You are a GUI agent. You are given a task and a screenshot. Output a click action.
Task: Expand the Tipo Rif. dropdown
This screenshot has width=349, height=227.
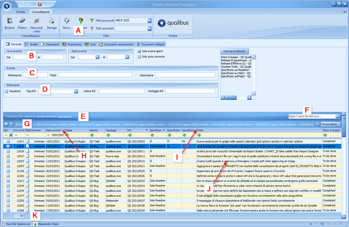coord(76,91)
